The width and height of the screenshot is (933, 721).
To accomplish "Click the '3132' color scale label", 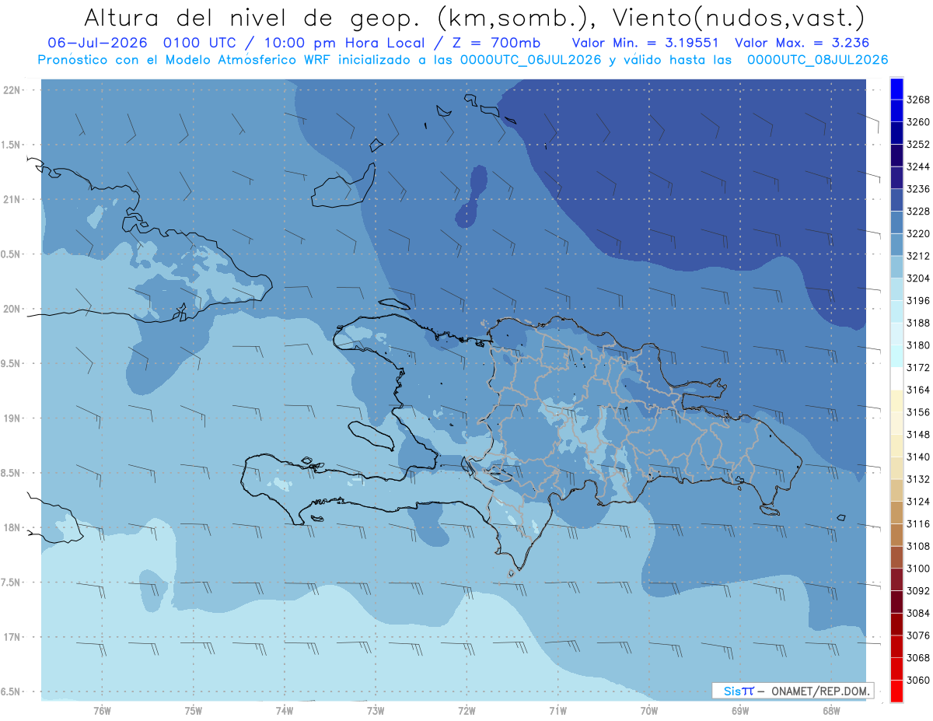I will point(918,479).
